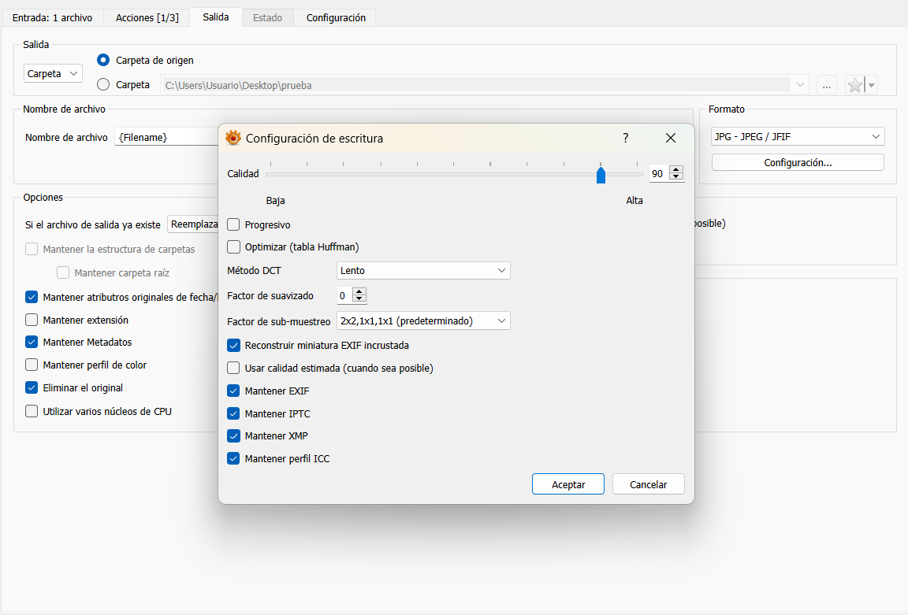Increase the Calidad value with up arrow

(x=676, y=169)
